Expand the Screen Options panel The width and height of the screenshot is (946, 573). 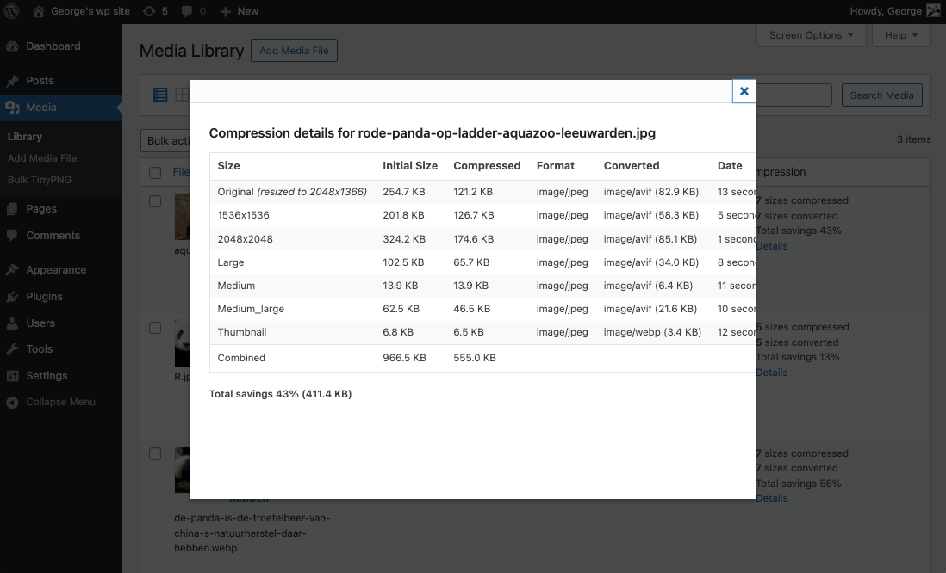pyautogui.click(x=812, y=35)
